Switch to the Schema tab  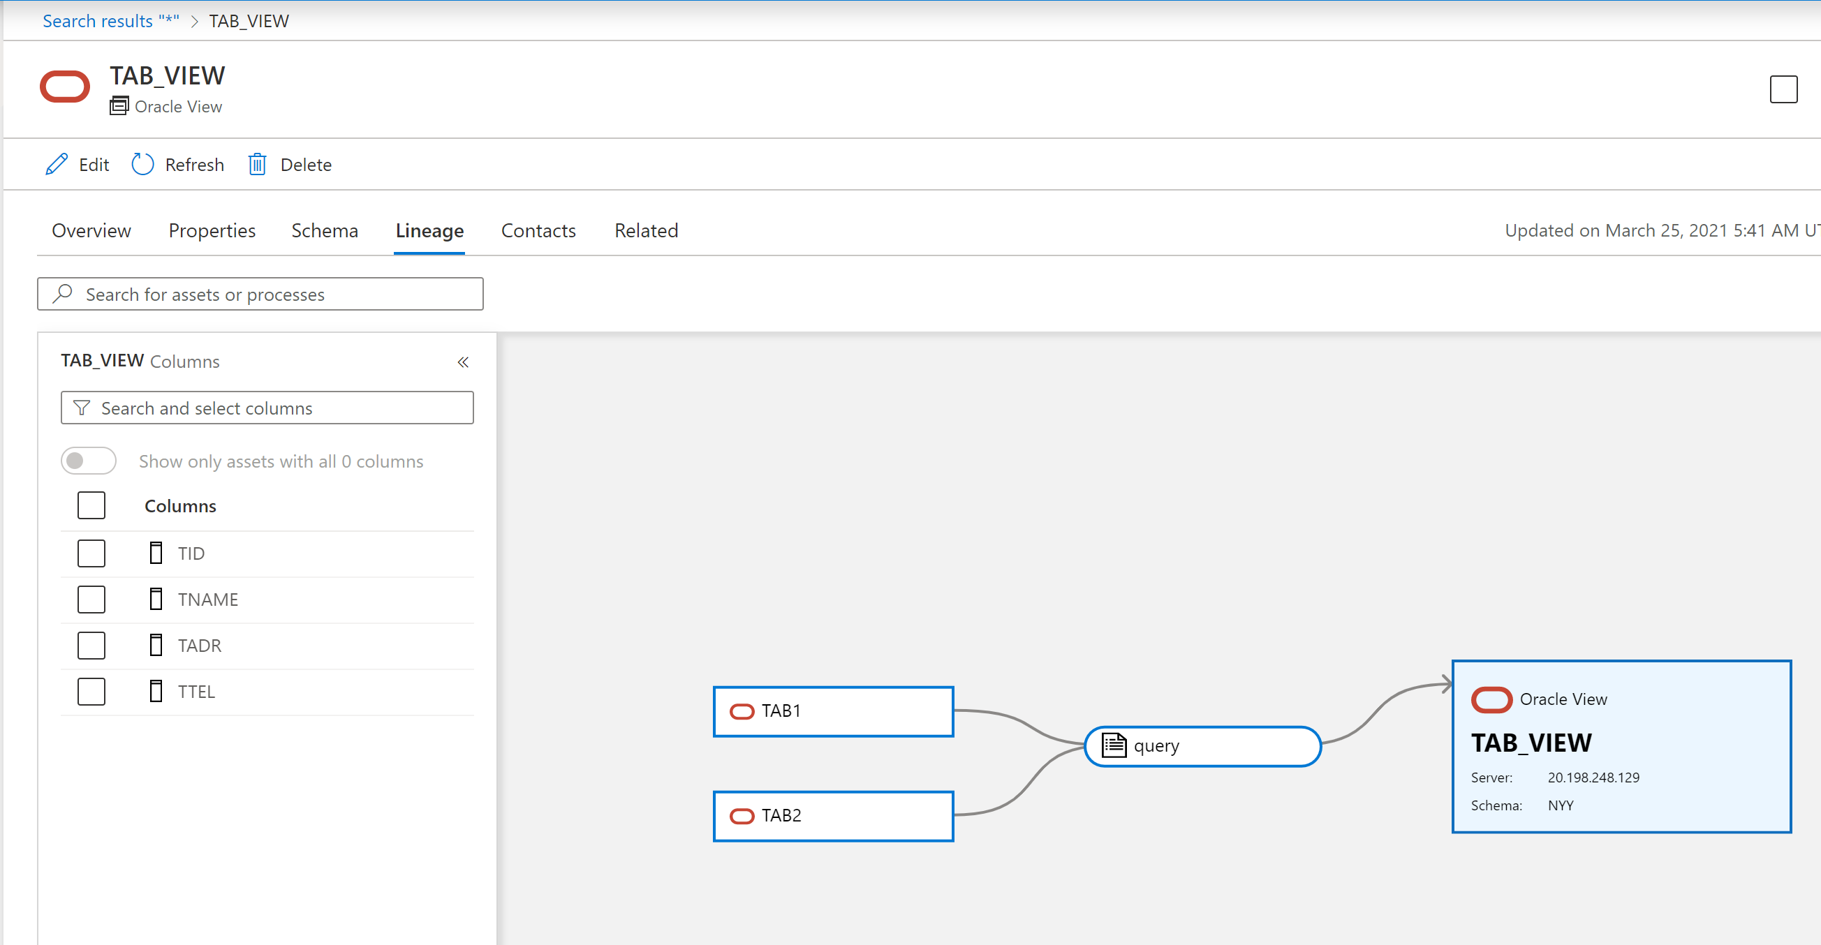point(324,230)
